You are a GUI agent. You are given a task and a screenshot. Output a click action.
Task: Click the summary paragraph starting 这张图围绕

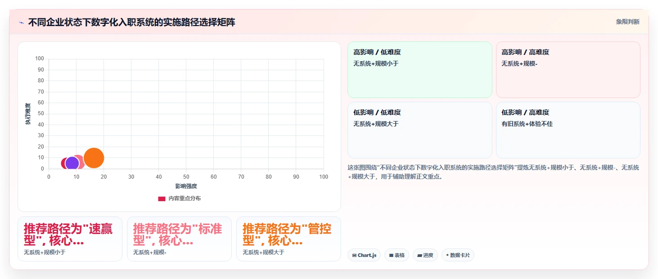pos(493,172)
